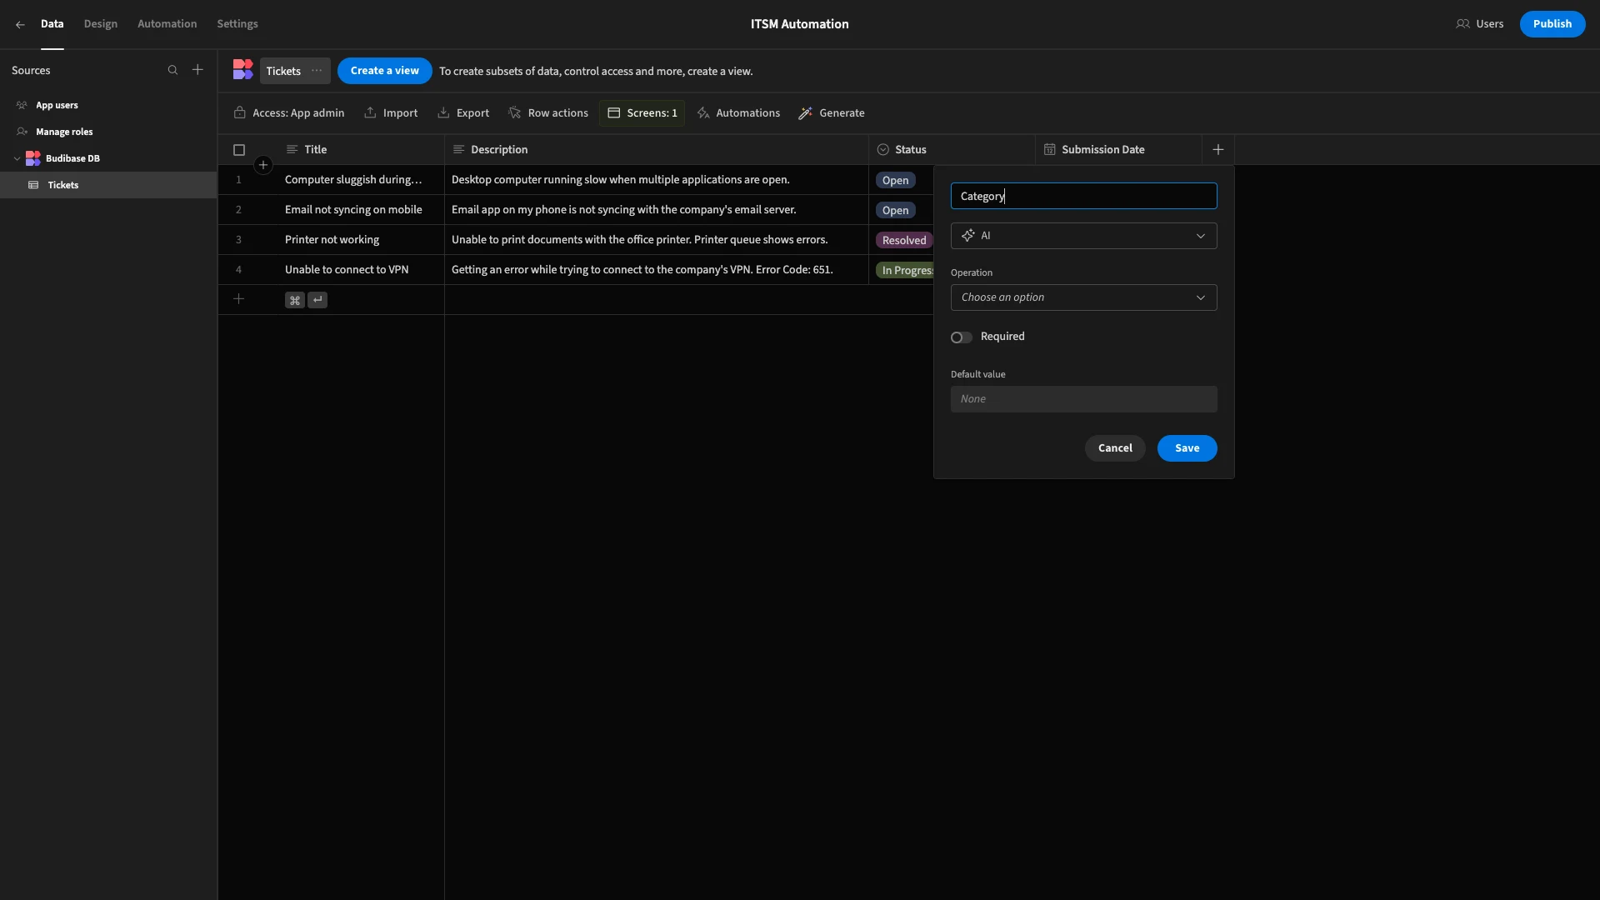The height and width of the screenshot is (900, 1600).
Task: Click the Submission Date column header
Action: (x=1118, y=150)
